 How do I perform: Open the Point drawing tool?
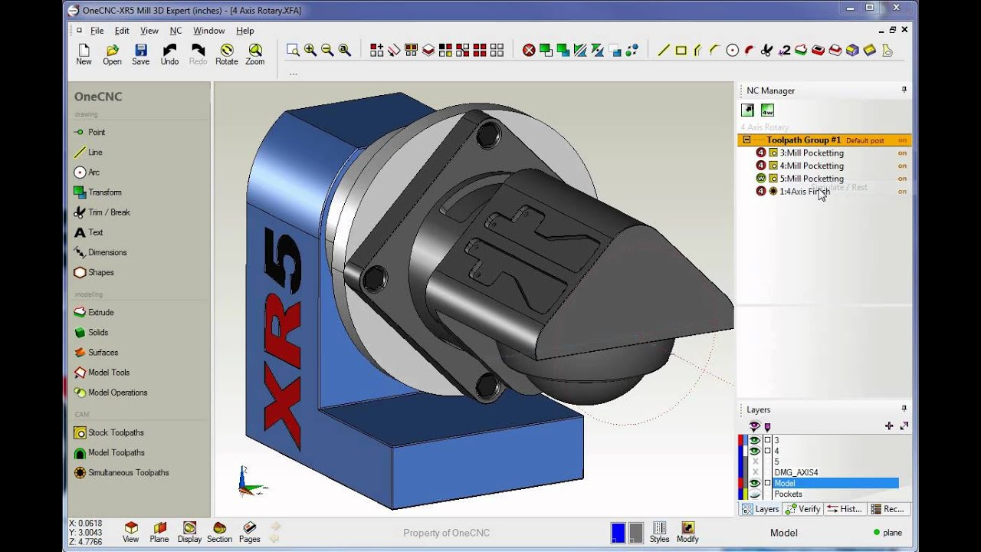pos(90,132)
